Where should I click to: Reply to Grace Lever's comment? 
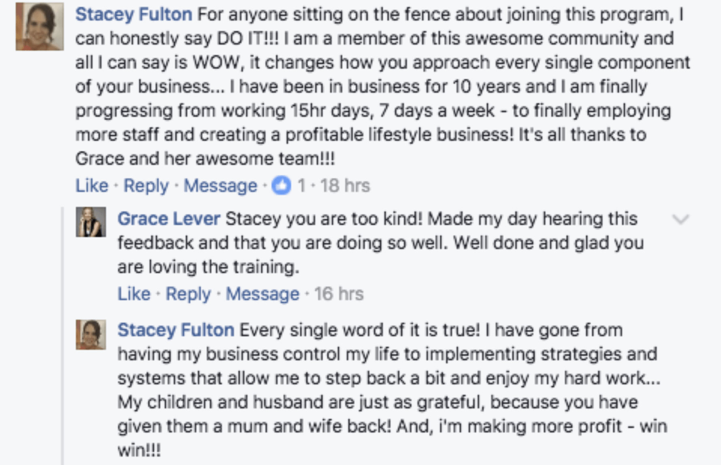pyautogui.click(x=188, y=294)
